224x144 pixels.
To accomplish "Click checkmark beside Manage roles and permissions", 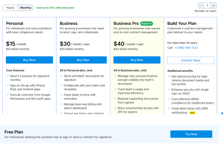I will tap(115, 76).
